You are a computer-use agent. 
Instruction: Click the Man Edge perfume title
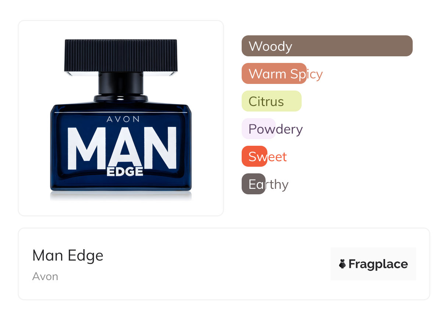pos(68,255)
